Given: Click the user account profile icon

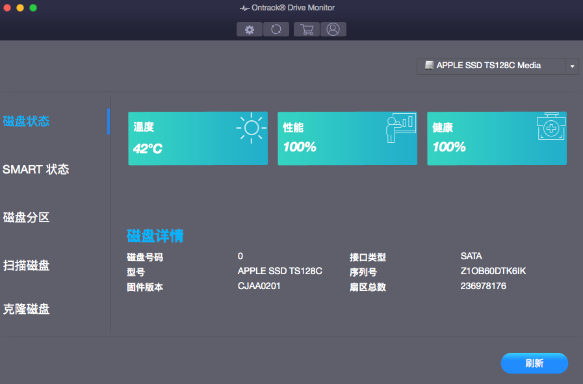Looking at the screenshot, I should click(x=333, y=29).
